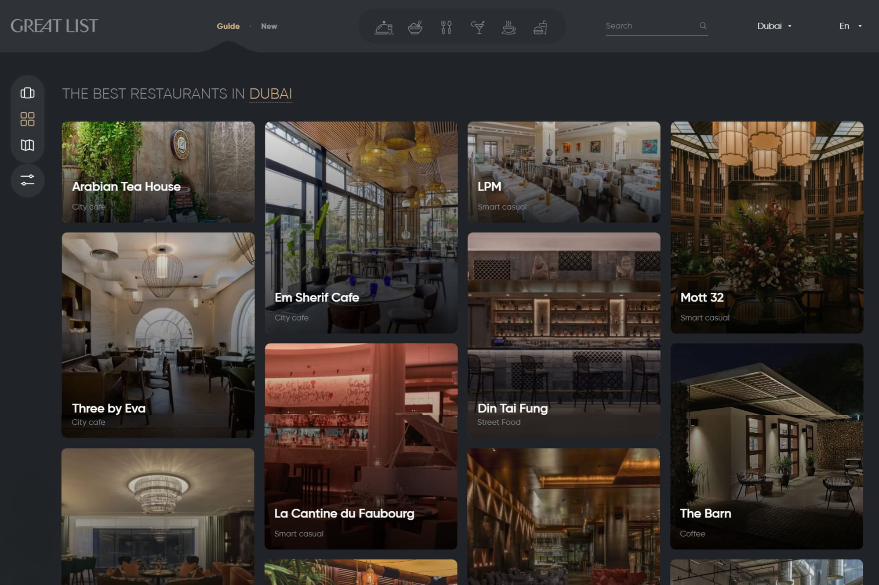Open the filter sliders panel
This screenshot has height=585, width=879.
(x=27, y=180)
